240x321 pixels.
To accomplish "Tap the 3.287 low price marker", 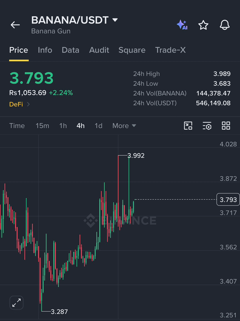I will click(x=59, y=311).
